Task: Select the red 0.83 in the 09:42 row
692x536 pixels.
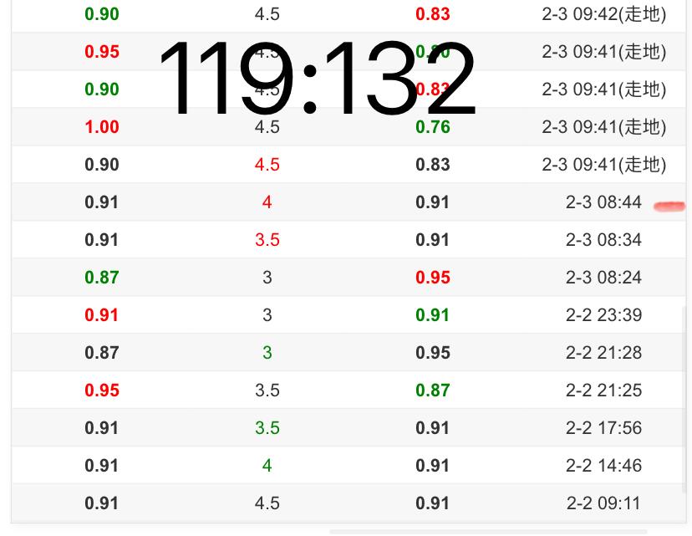Action: (x=433, y=14)
